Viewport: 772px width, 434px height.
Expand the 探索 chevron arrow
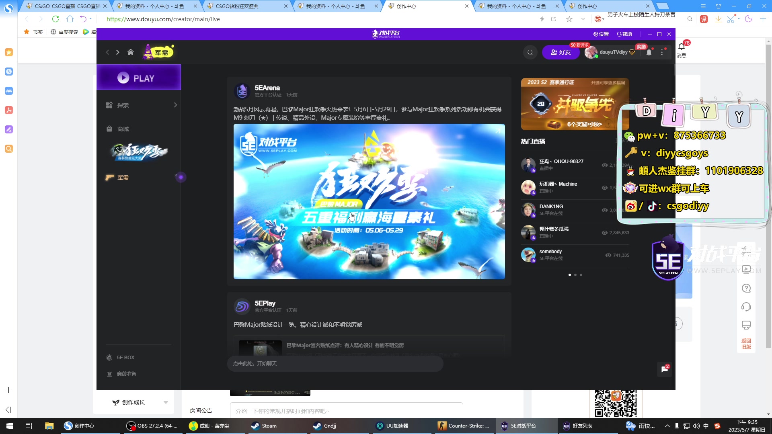click(175, 105)
